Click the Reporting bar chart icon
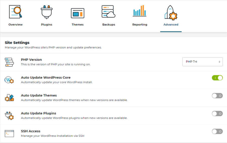 (x=139, y=11)
